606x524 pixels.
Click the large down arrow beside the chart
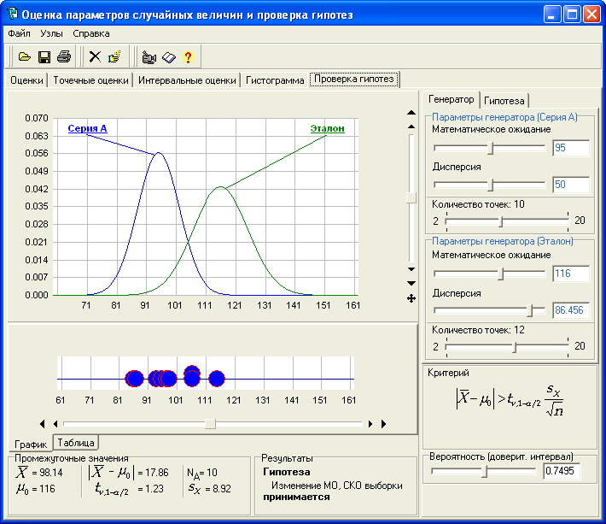[x=411, y=284]
